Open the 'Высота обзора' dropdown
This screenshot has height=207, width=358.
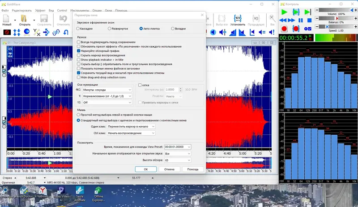pyautogui.click(x=178, y=160)
